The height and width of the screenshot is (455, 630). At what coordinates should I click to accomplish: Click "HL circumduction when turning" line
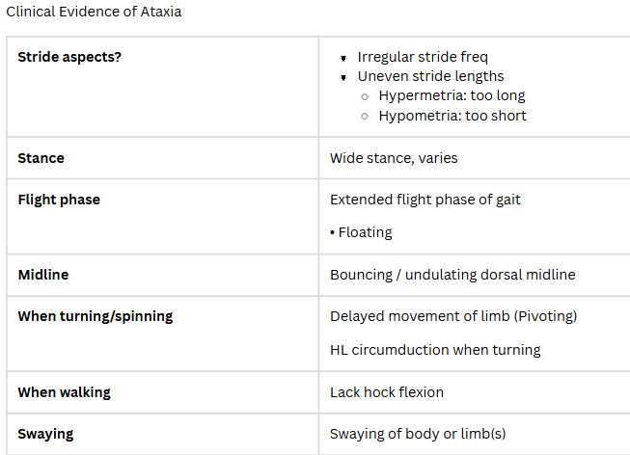point(435,350)
